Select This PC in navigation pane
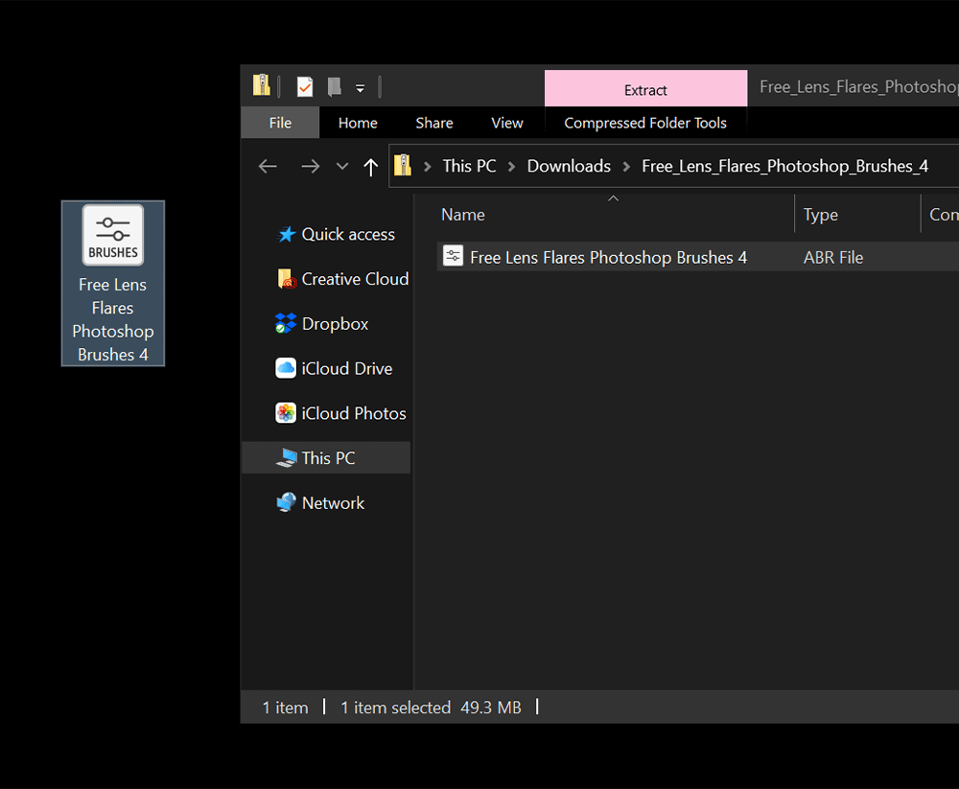The width and height of the screenshot is (959, 789). point(327,457)
